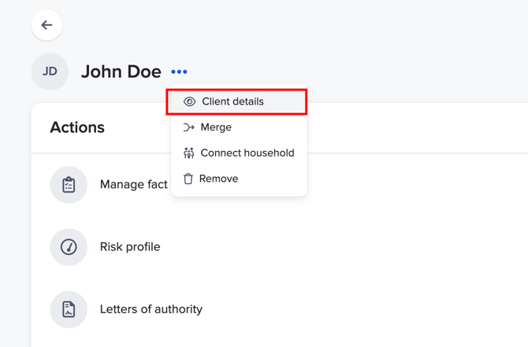Click the Connect household people icon
528x347 pixels.
188,153
